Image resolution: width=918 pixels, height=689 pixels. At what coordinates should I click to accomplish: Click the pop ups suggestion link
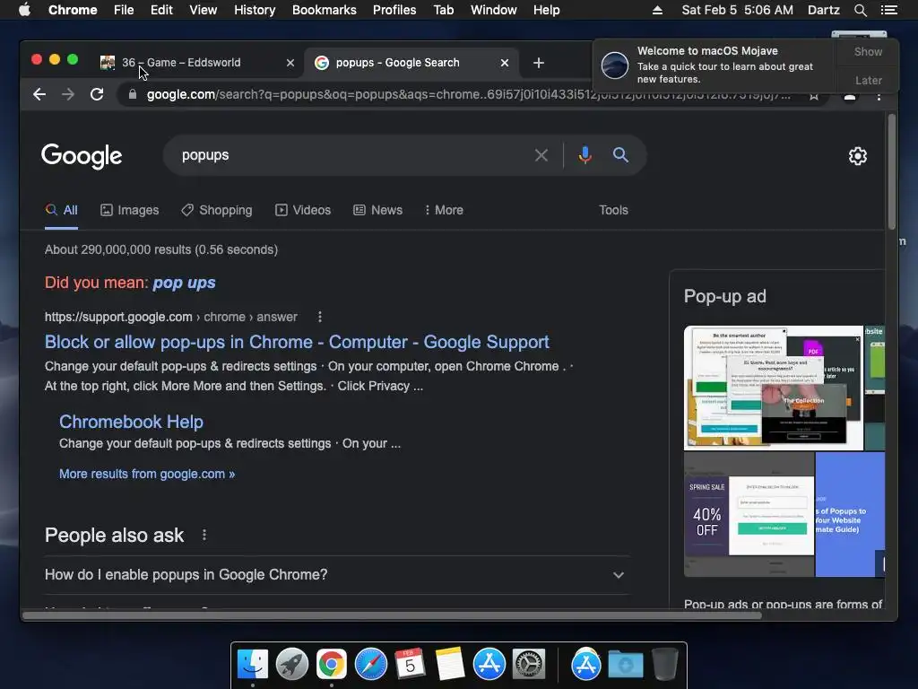coord(184,283)
